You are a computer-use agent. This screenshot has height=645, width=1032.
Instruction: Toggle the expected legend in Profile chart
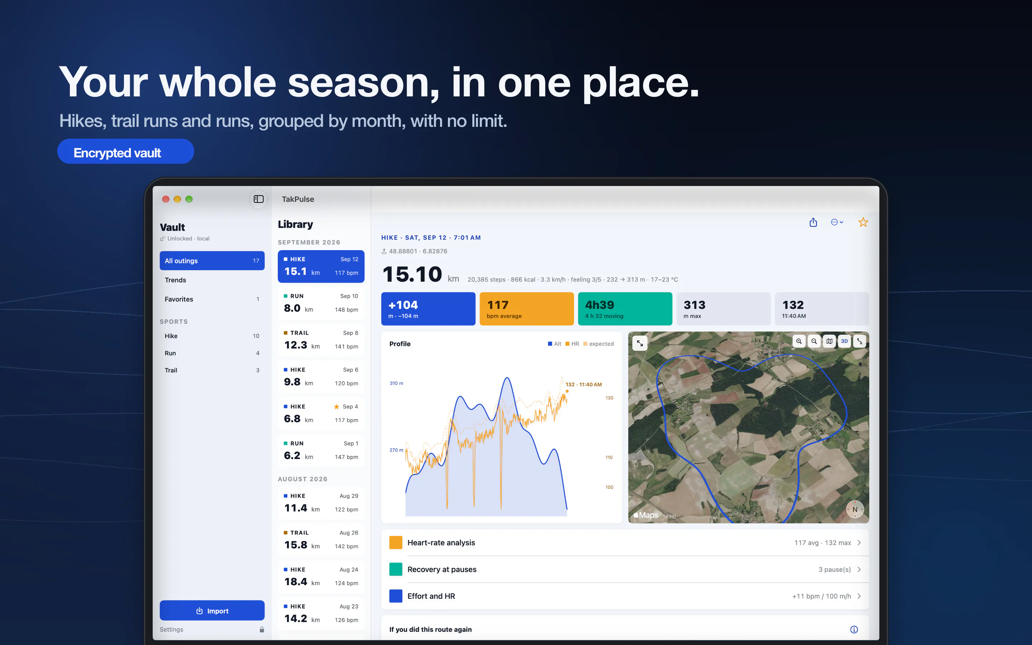598,344
